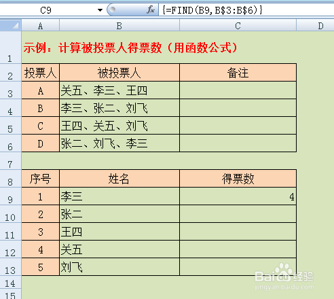334x299 pixels.
Task: Click voter cell D in row 6
Action: (41, 143)
